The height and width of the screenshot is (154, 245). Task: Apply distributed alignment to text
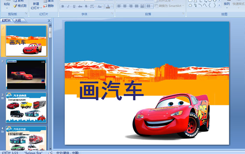tap(142, 6)
